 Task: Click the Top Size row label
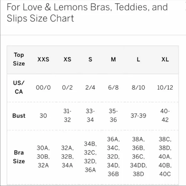pyautogui.click(x=19, y=59)
